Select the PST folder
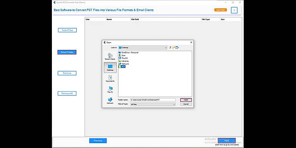296x148 pixels. click(122, 67)
